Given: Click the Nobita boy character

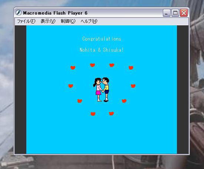Looking at the screenshot, I should click(106, 89).
